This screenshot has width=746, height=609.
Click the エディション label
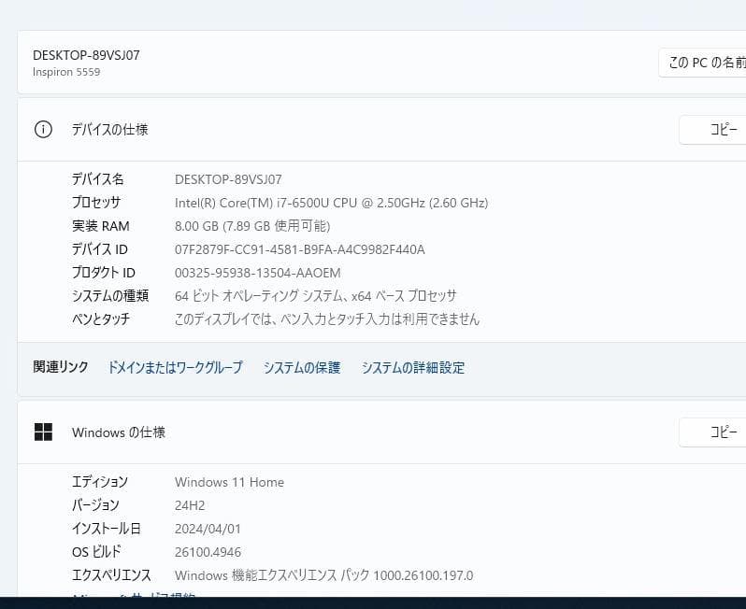point(100,482)
